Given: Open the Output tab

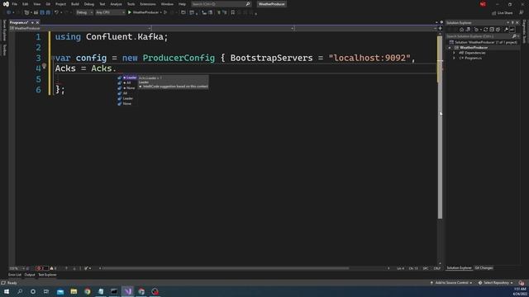Looking at the screenshot, I should pos(30,275).
